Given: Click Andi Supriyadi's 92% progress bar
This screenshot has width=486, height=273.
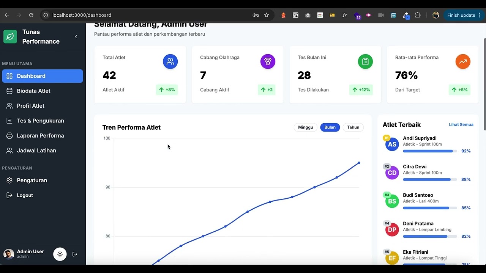Looking at the screenshot, I should pos(430,151).
